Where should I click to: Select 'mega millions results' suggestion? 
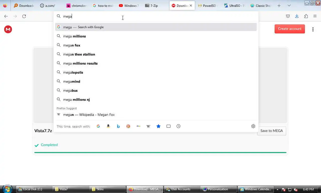(x=156, y=63)
